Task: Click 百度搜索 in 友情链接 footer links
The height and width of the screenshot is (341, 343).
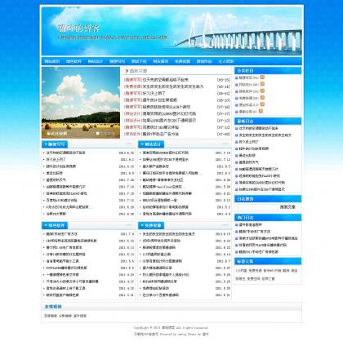Action: tap(51, 316)
